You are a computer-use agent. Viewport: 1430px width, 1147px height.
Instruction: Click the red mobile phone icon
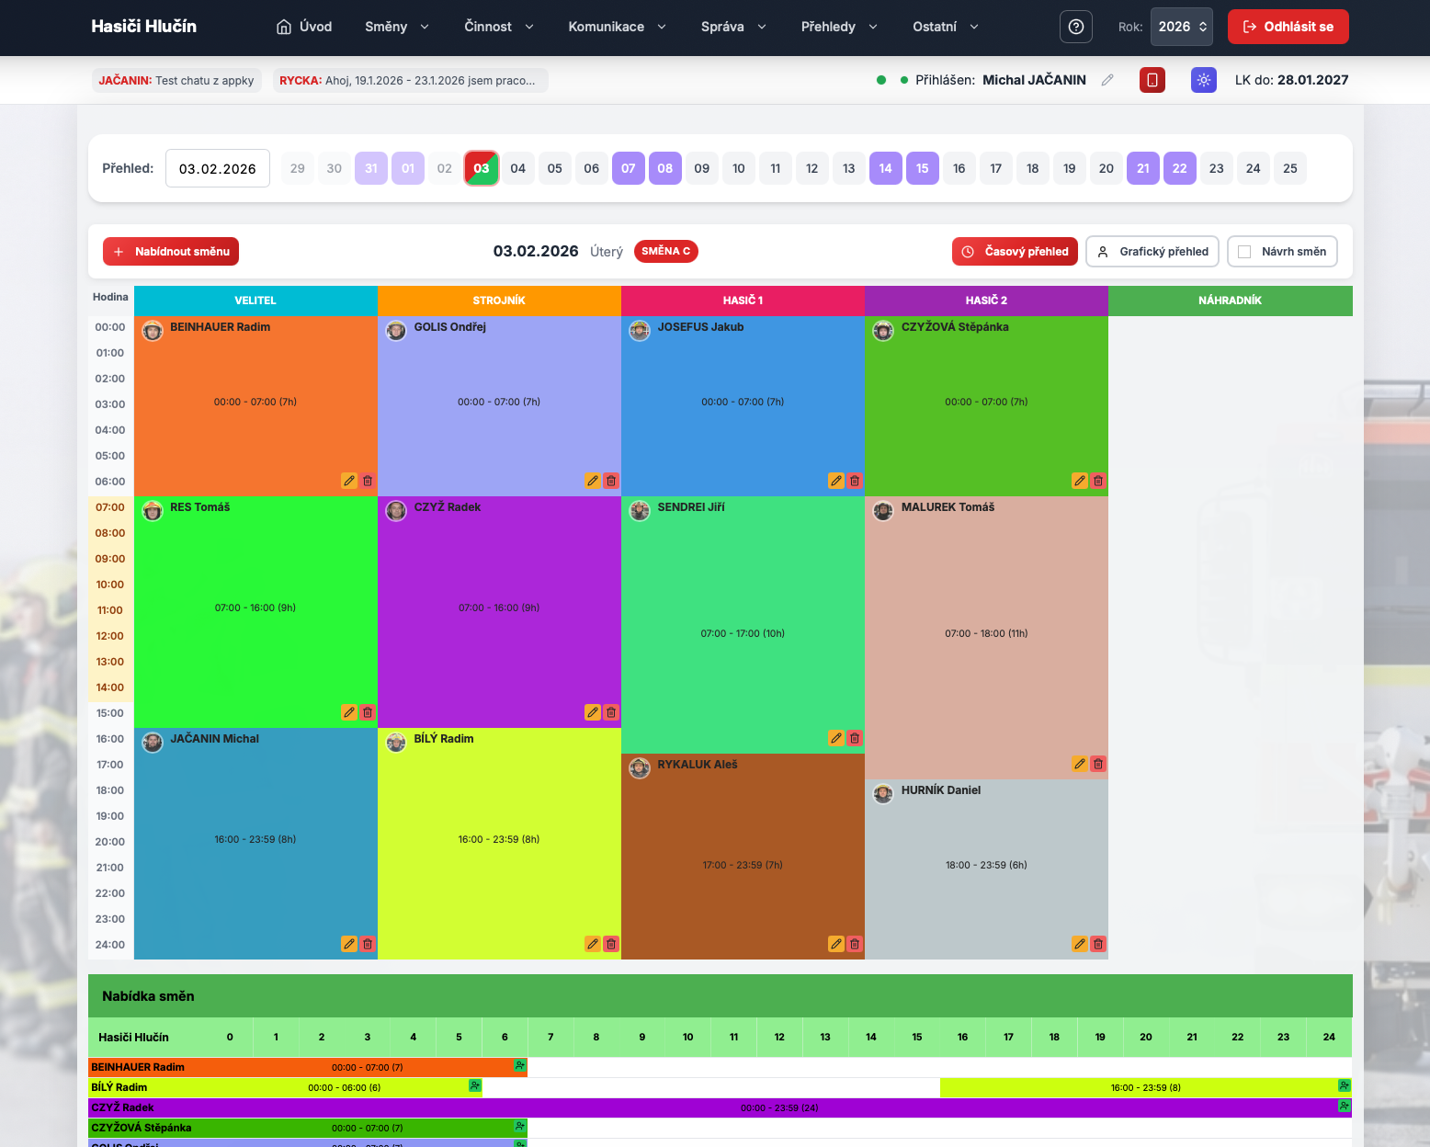(x=1152, y=80)
